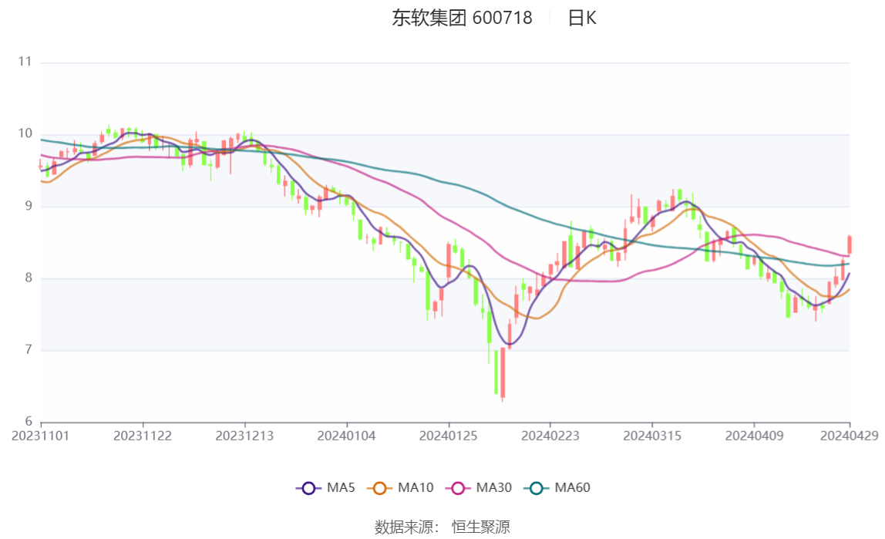The width and height of the screenshot is (885, 539).
Task: Toggle the MA60 legend series
Action: [x=557, y=487]
